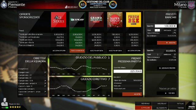Accept the Grand Original sponsor offer
Screen dimensions: 196x110
96,51
